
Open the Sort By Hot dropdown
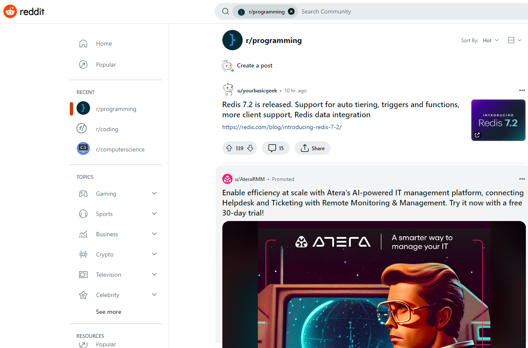pos(490,40)
